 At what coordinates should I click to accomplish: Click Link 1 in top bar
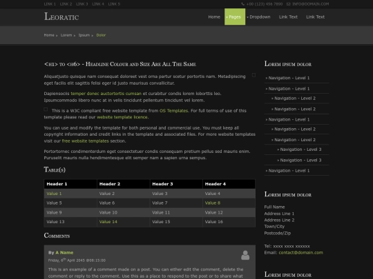point(50,4)
